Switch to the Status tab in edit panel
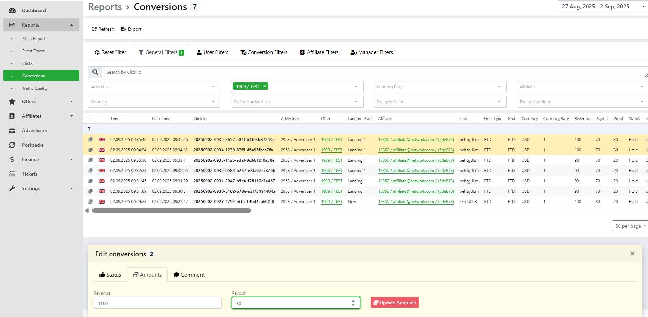 pyautogui.click(x=110, y=275)
